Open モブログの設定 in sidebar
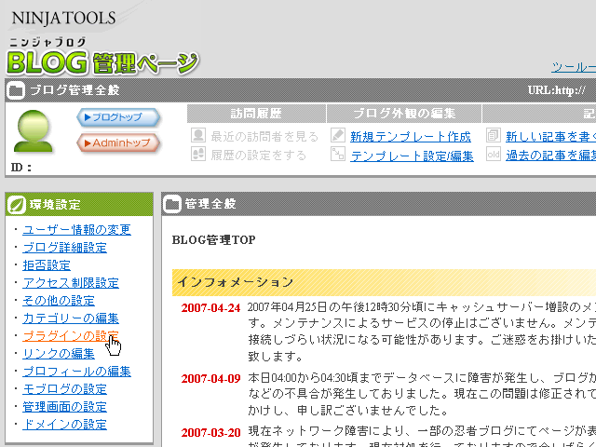This screenshot has height=447, width=596. coord(64,389)
